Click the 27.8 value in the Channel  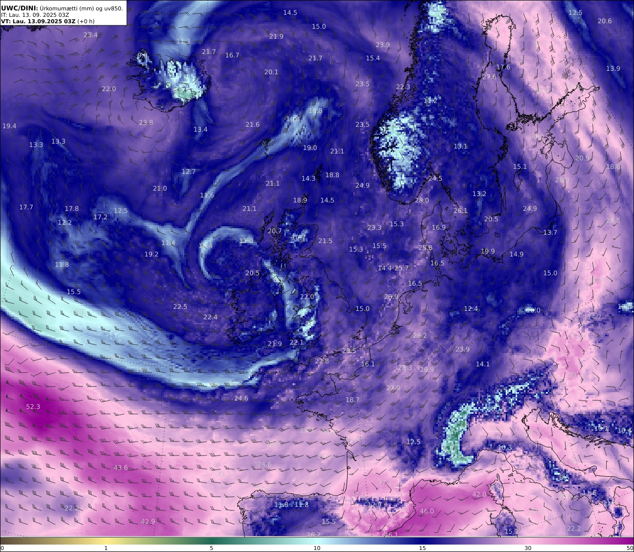(x=322, y=361)
